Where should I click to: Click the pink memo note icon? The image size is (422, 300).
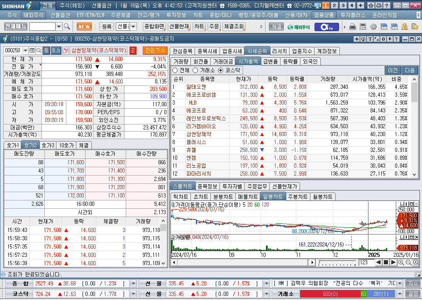click(65, 50)
